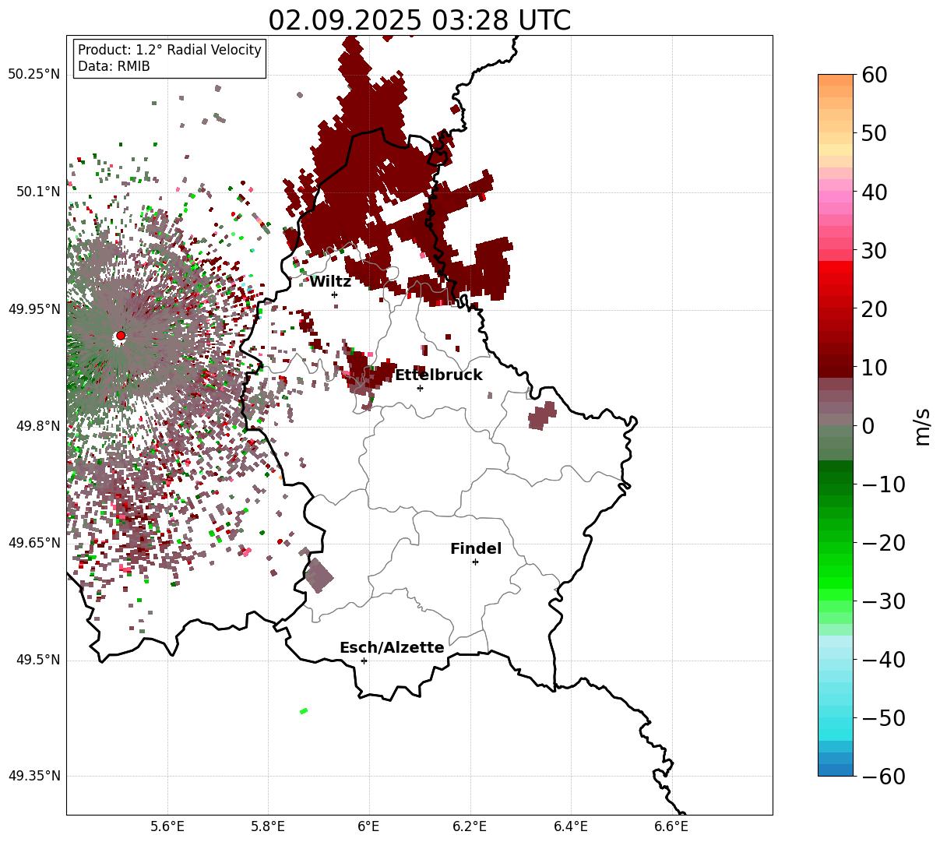The height and width of the screenshot is (842, 940).
Task: Select the Wiltz city label
Action: (330, 281)
